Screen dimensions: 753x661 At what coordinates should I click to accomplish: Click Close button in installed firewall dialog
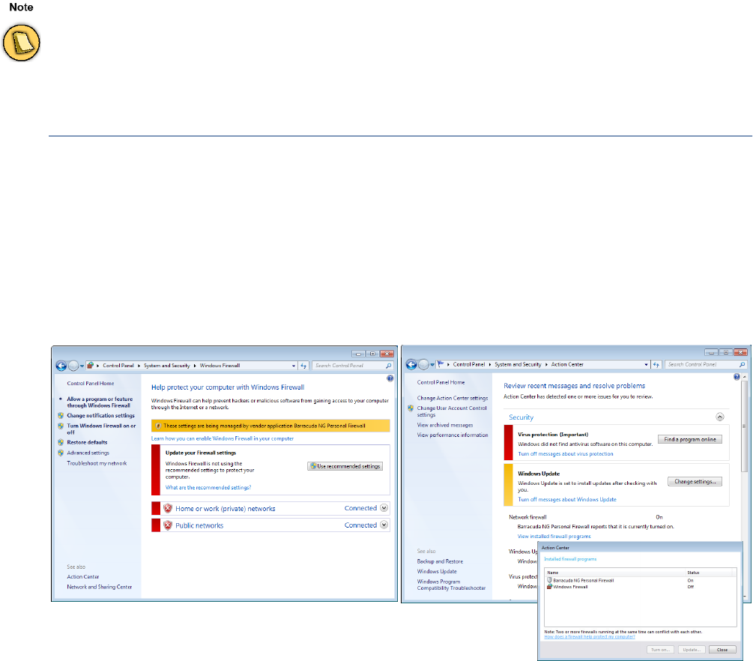coord(722,650)
